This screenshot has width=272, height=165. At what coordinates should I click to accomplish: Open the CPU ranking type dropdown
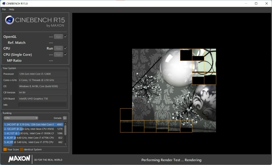coord(21,118)
